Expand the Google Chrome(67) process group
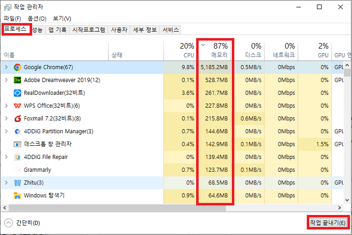 (6, 67)
